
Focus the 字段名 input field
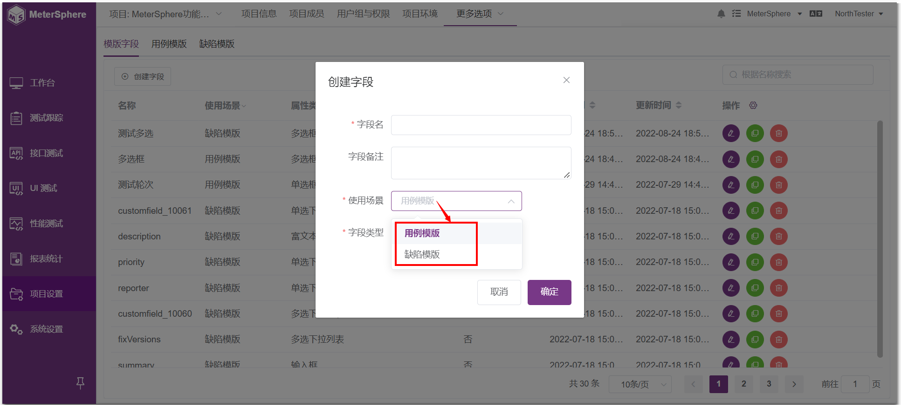(x=481, y=125)
